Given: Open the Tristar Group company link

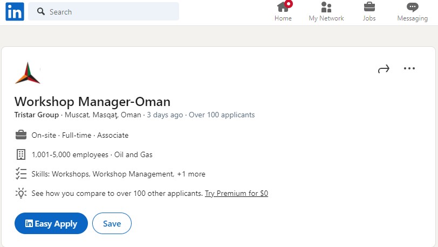Looking at the screenshot, I should coord(37,115).
